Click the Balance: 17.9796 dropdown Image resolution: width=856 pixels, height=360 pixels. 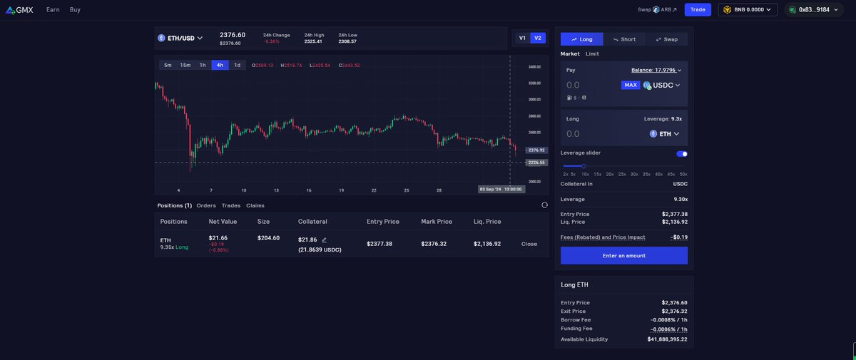point(656,70)
